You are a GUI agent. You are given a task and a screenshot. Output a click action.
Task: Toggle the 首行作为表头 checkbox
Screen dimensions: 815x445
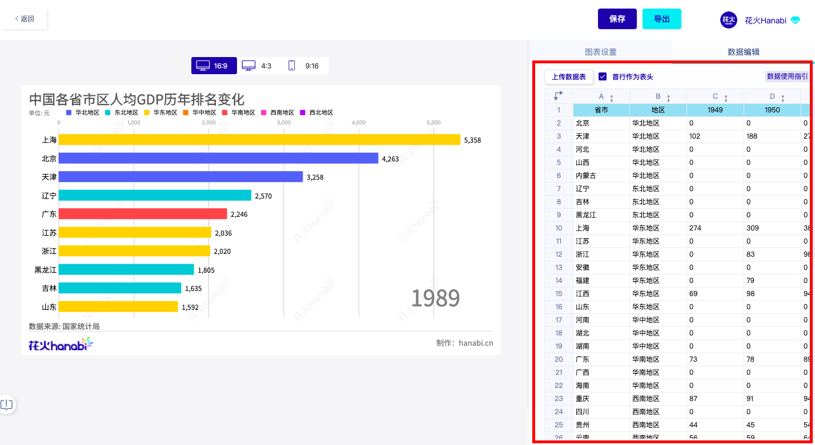[603, 76]
